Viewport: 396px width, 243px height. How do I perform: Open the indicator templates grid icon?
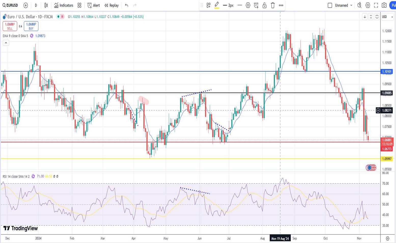(x=79, y=5)
